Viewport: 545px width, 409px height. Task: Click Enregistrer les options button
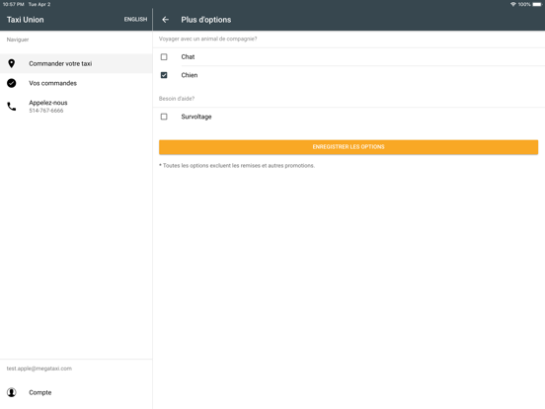pyautogui.click(x=349, y=147)
